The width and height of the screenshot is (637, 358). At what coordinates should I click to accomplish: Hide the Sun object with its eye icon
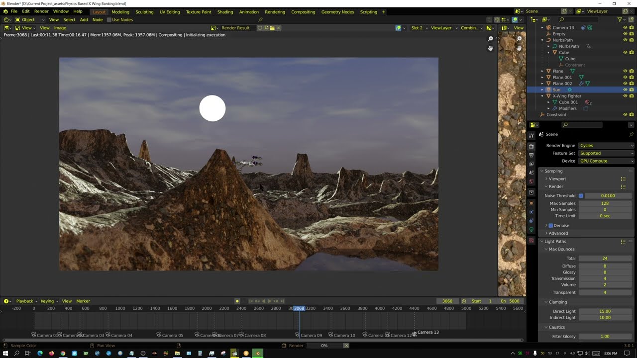coord(625,89)
